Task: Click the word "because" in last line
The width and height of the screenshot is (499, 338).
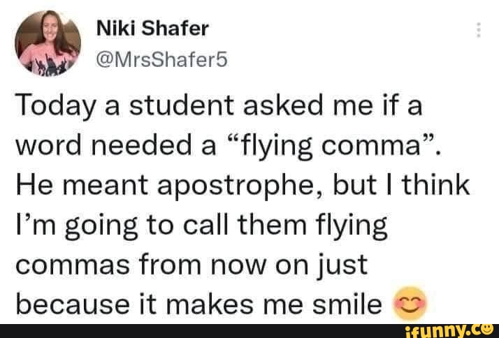Action: pyautogui.click(x=66, y=304)
